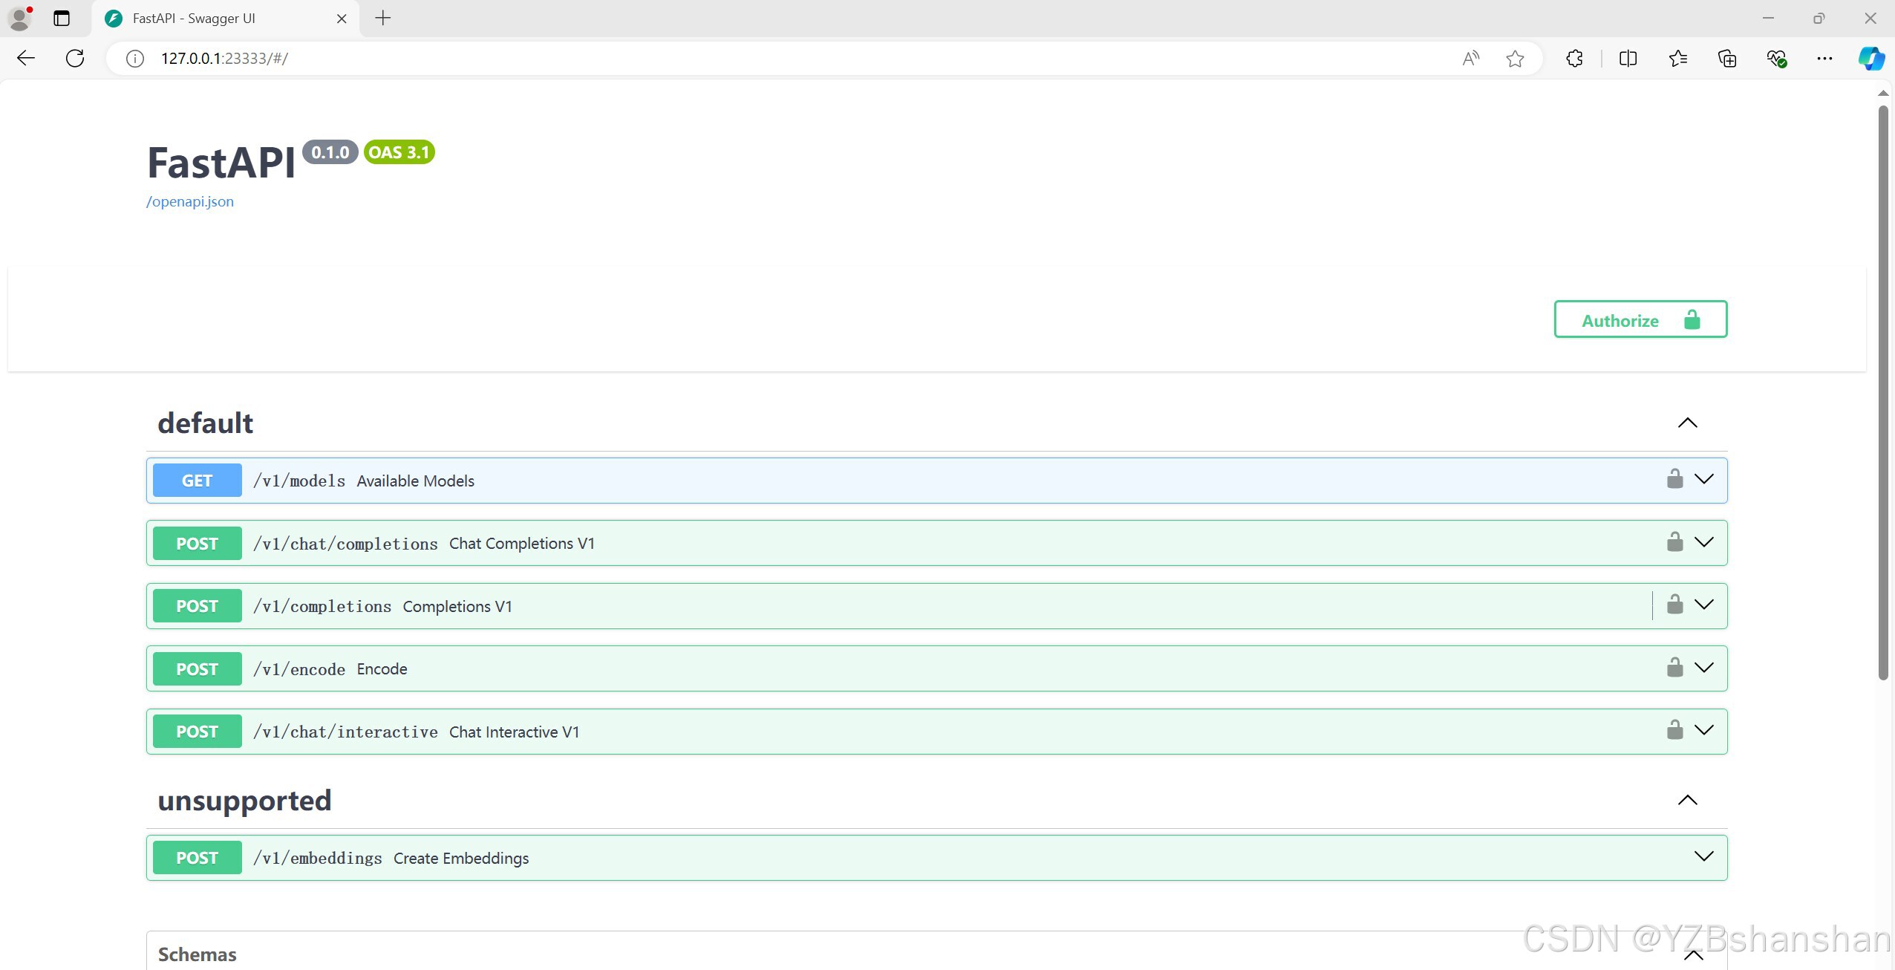Click the FastAPI page title
The width and height of the screenshot is (1895, 970).
click(221, 162)
